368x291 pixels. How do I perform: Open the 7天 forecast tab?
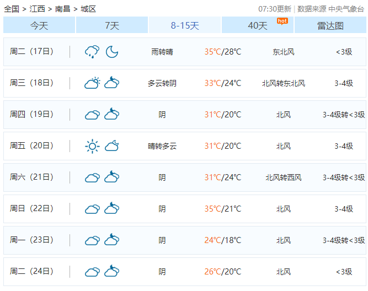coord(112,25)
